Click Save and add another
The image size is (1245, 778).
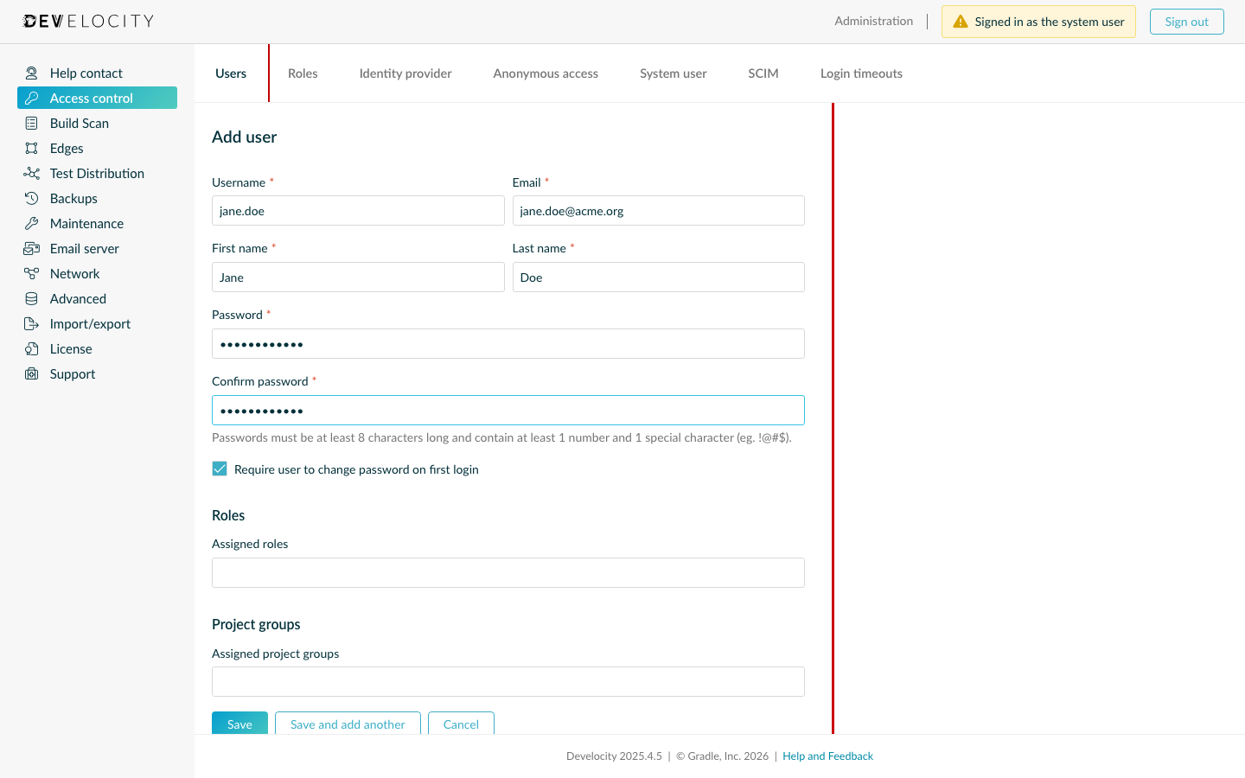click(348, 724)
